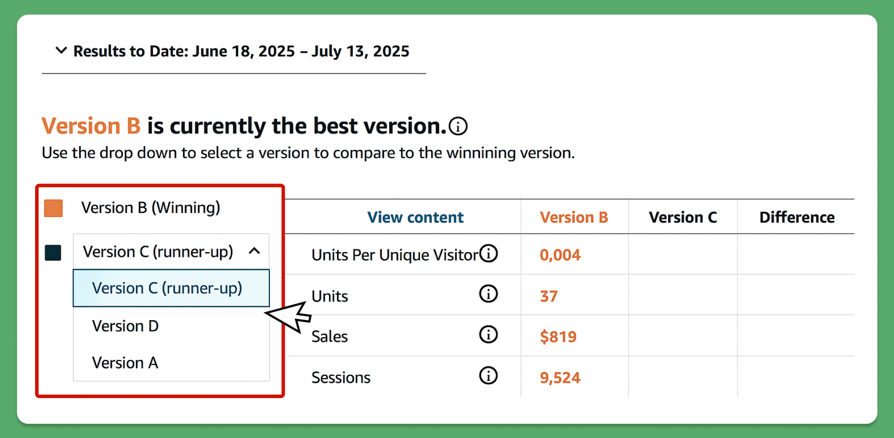This screenshot has width=894, height=438.
Task: Click the info icon for Sessions
Action: pos(488,375)
